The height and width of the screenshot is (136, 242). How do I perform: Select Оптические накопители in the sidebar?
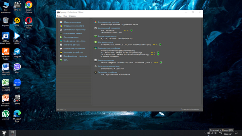click(74, 49)
